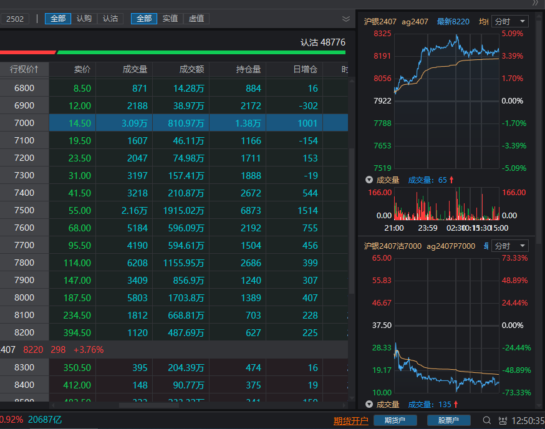545x429 pixels.
Task: Open search via magnifier icon
Action: pos(486,420)
